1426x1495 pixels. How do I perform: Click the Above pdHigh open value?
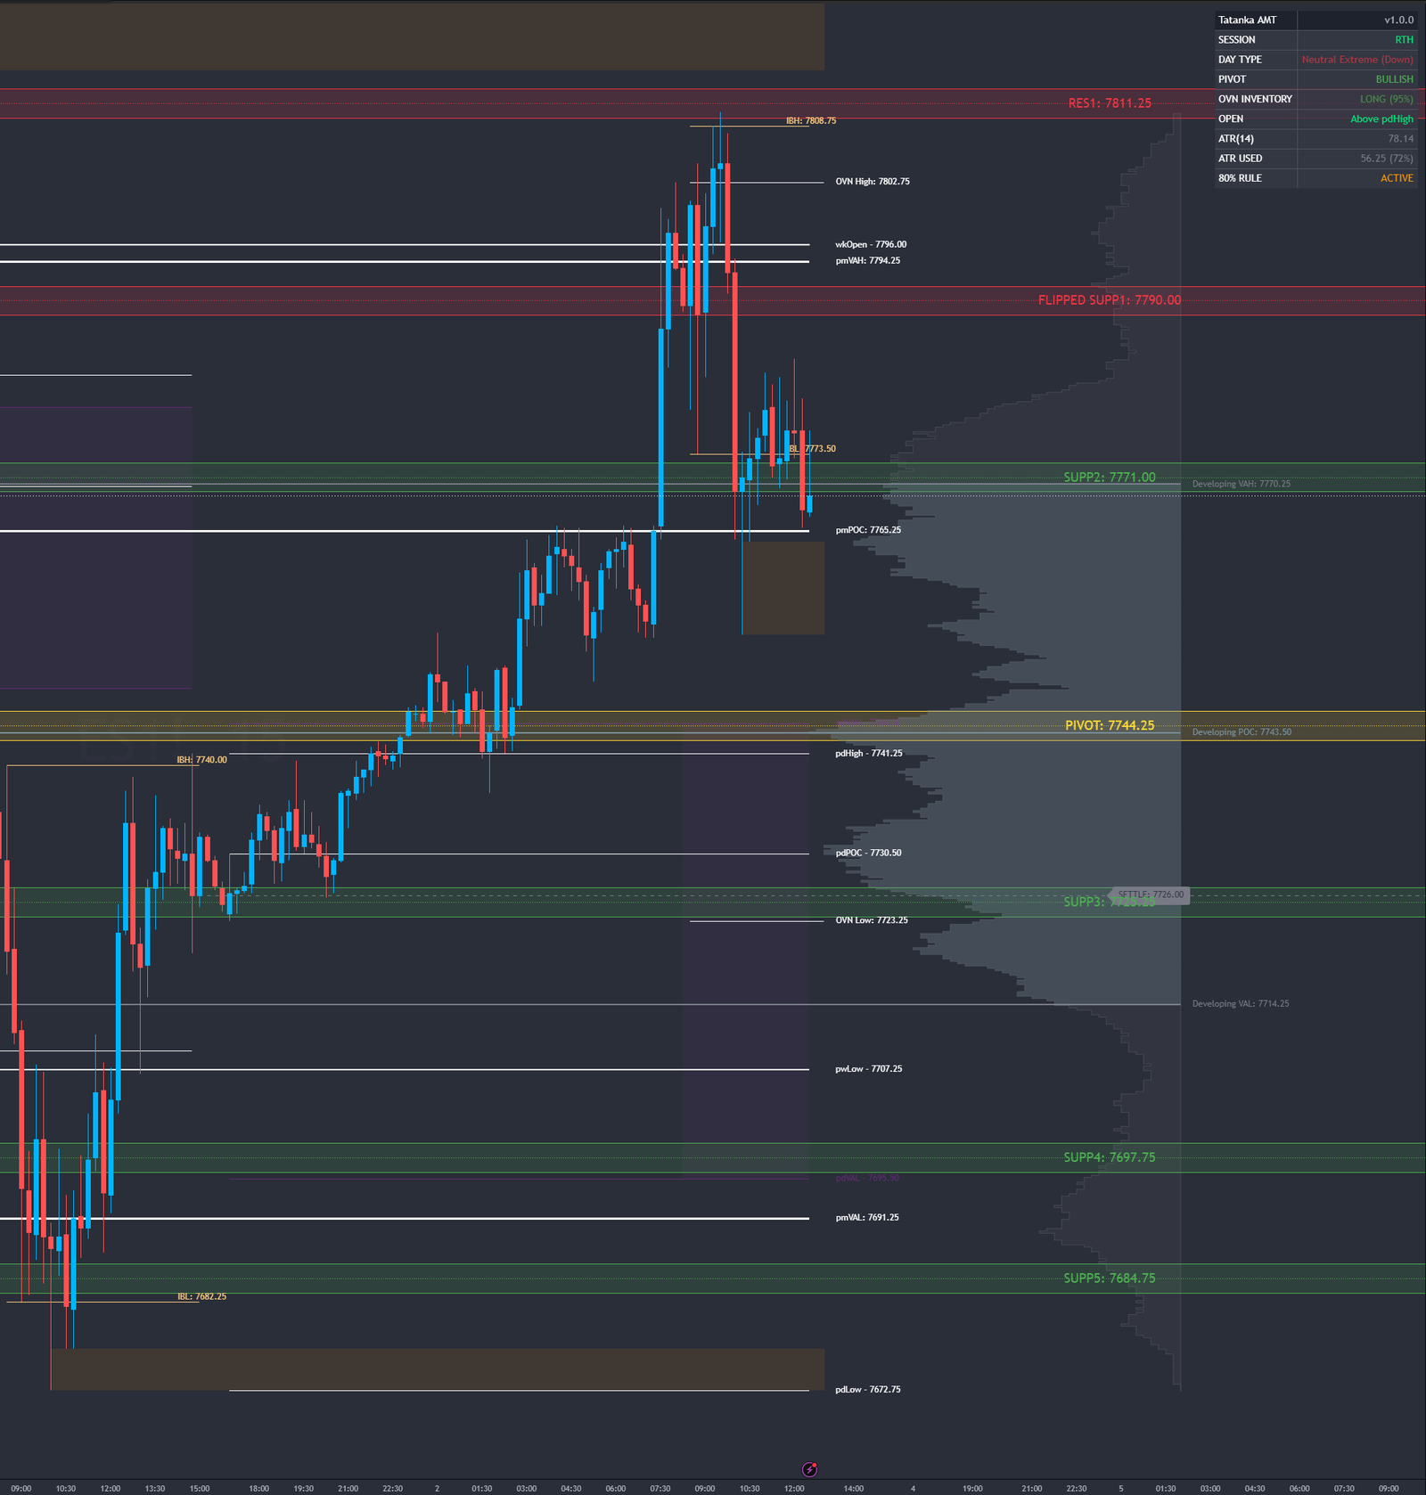tap(1381, 118)
